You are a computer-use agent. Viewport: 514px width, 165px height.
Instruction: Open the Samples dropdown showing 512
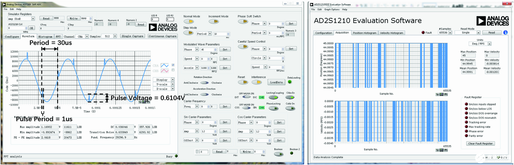click(115, 36)
